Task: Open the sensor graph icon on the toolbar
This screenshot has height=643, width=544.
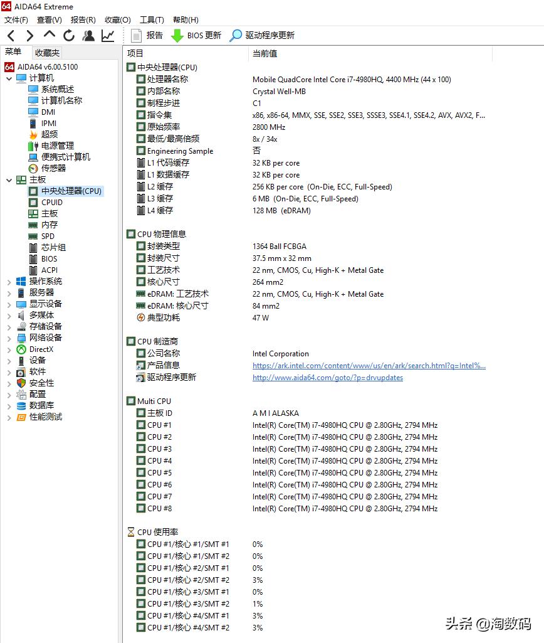Action: [107, 36]
